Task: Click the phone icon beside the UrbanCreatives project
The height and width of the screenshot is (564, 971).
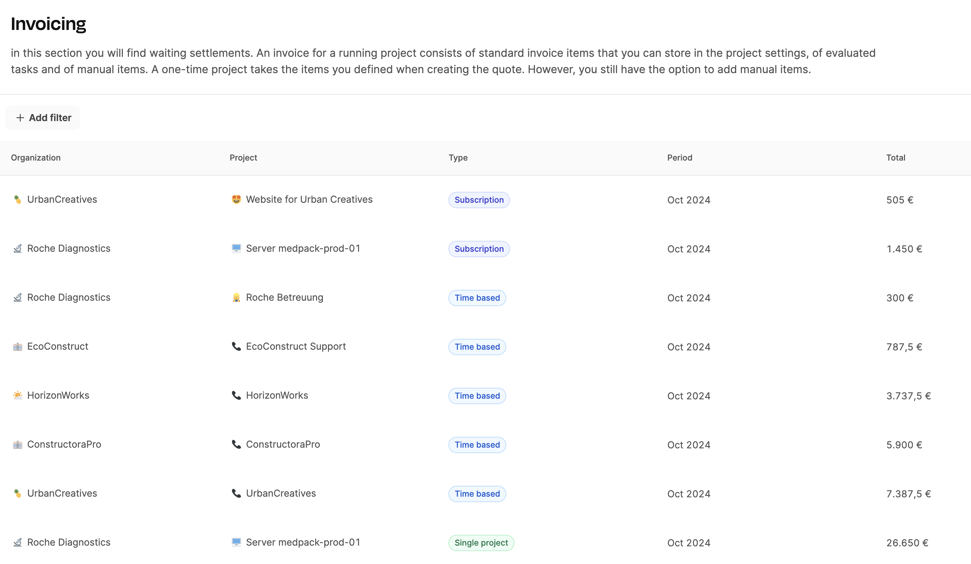Action: coord(236,493)
